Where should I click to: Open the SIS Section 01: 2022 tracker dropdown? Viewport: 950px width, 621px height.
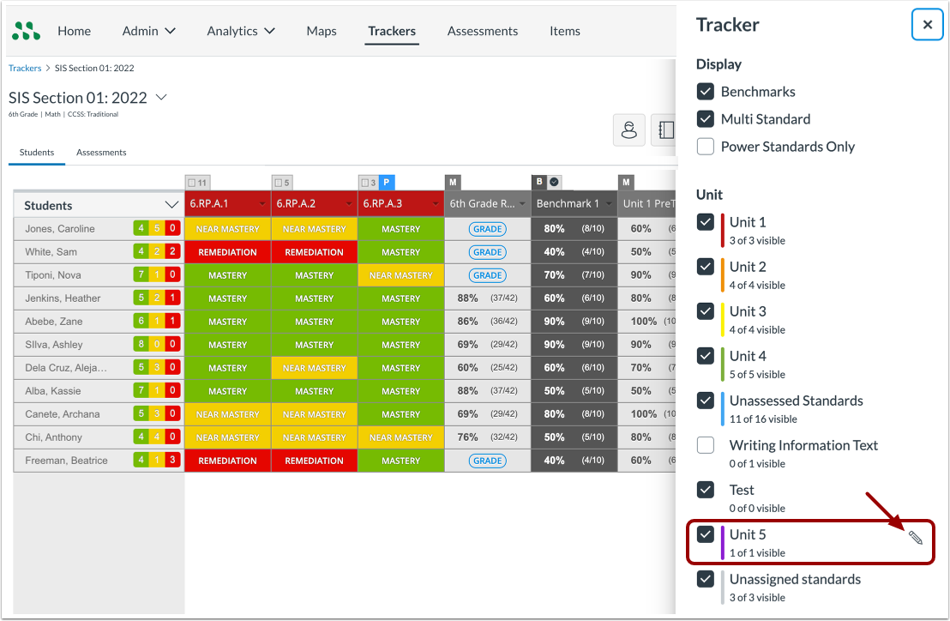(x=161, y=97)
